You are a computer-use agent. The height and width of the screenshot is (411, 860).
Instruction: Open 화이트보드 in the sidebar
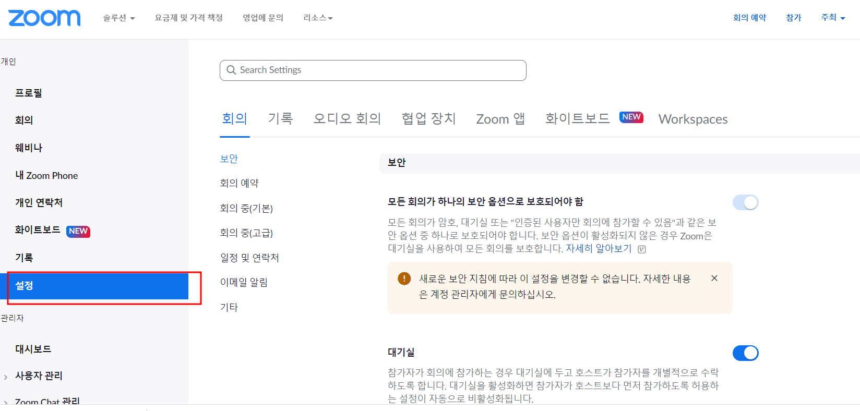[x=38, y=230]
